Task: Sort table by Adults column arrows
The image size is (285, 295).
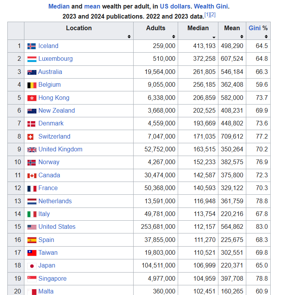Action: click(173, 36)
